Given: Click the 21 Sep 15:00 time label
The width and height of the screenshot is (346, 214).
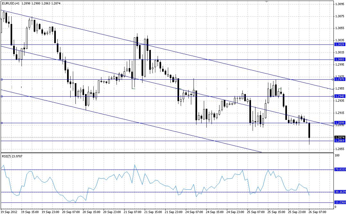Looking at the screenshot, I should click(x=153, y=212).
